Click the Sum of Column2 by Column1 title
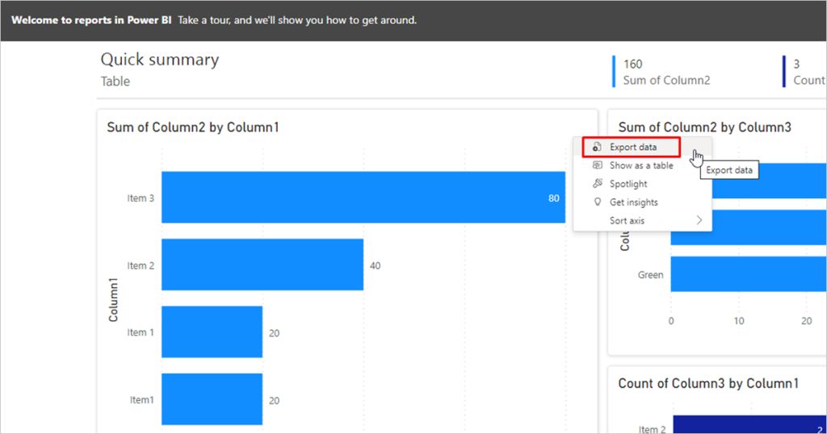Viewport: 827px width, 434px height. [193, 127]
